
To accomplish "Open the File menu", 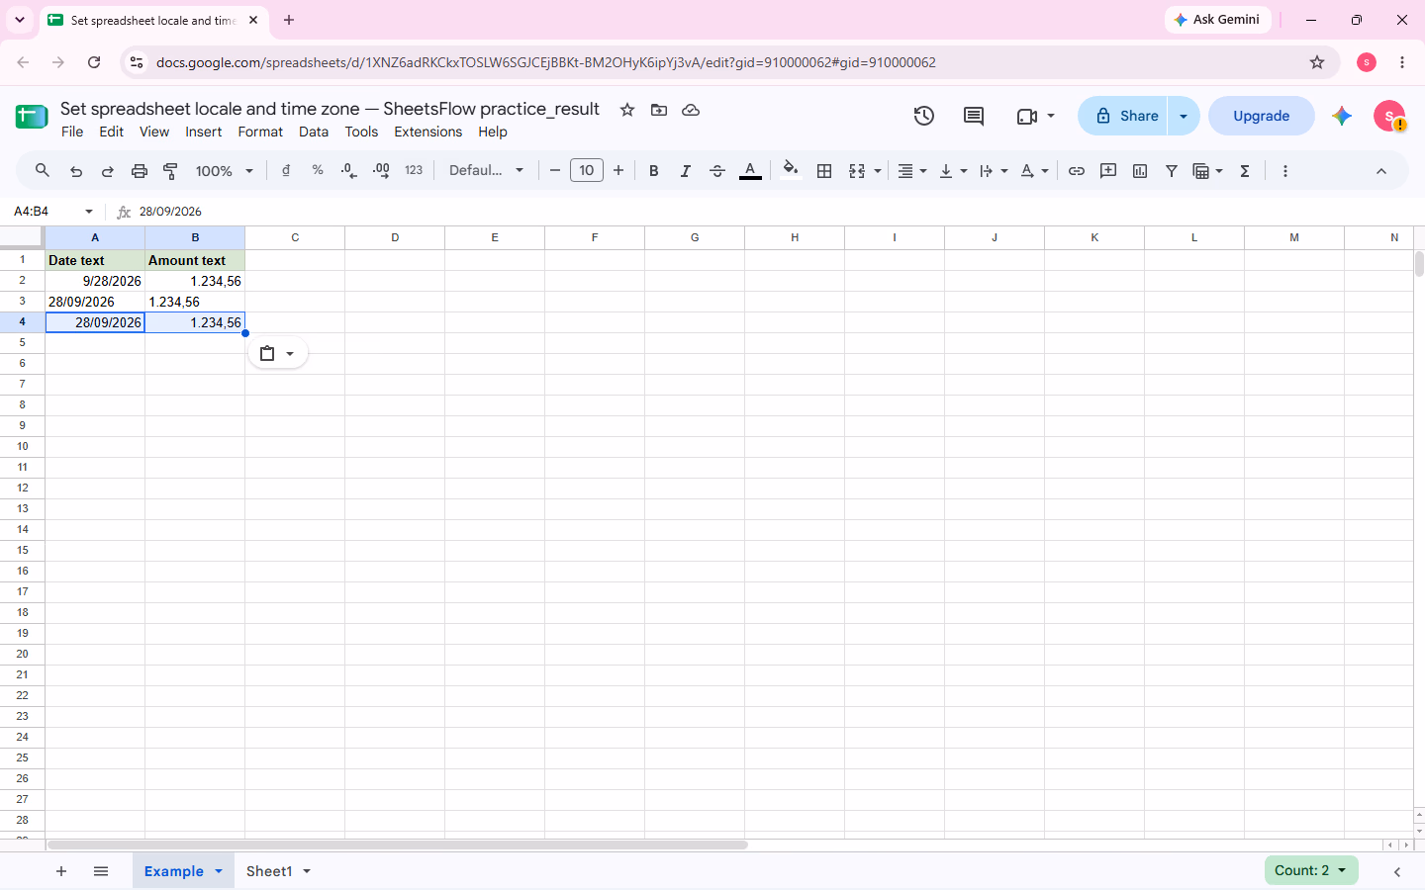I will pos(72,132).
